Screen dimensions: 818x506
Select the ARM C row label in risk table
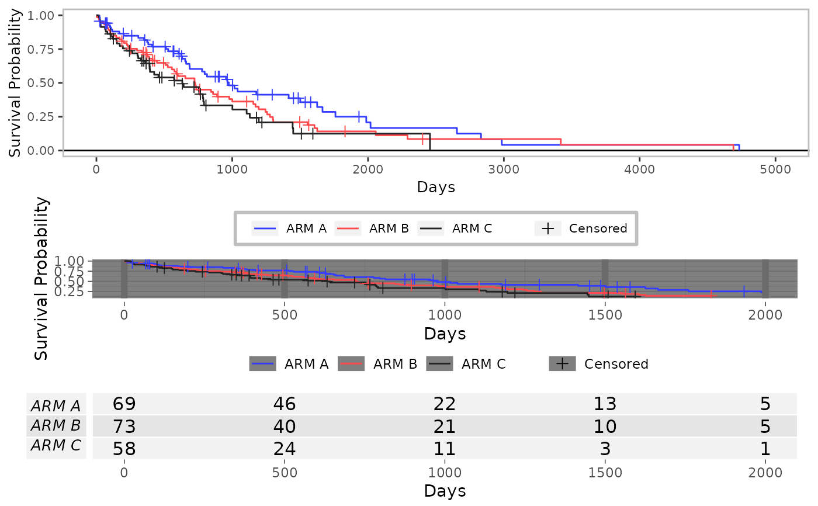coord(56,445)
